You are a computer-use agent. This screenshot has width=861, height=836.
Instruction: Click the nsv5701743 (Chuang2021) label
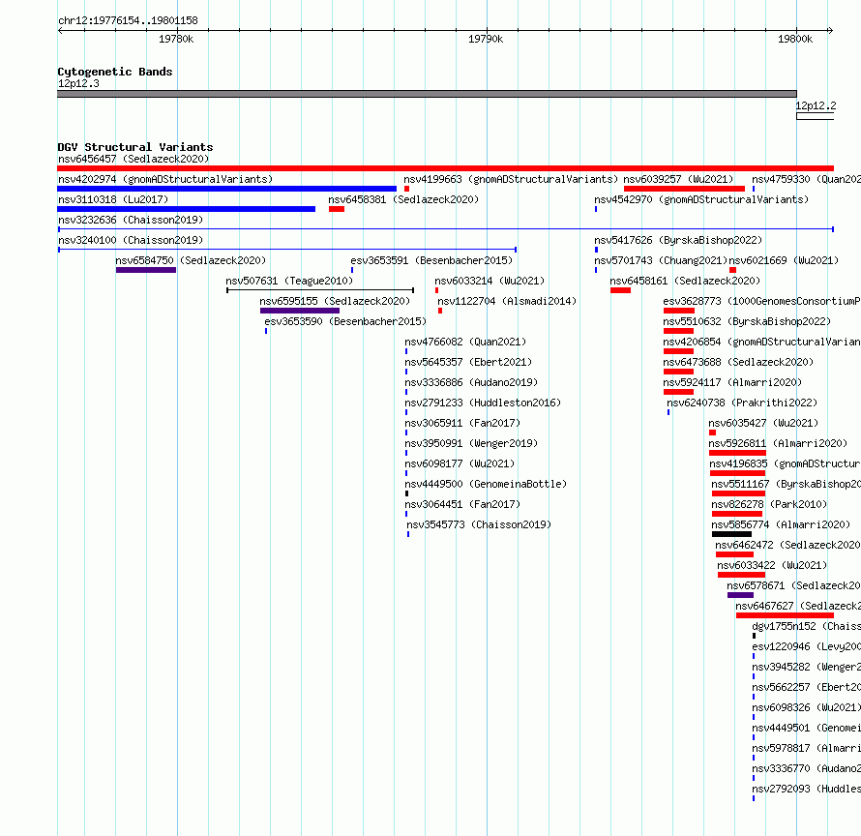tap(661, 260)
